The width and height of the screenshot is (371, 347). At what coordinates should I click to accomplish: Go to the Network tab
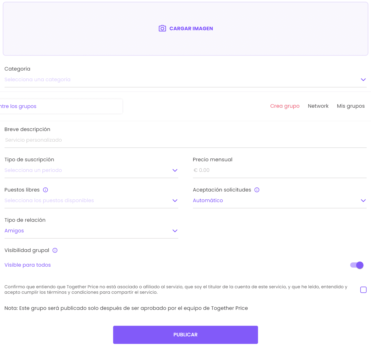pos(318,106)
